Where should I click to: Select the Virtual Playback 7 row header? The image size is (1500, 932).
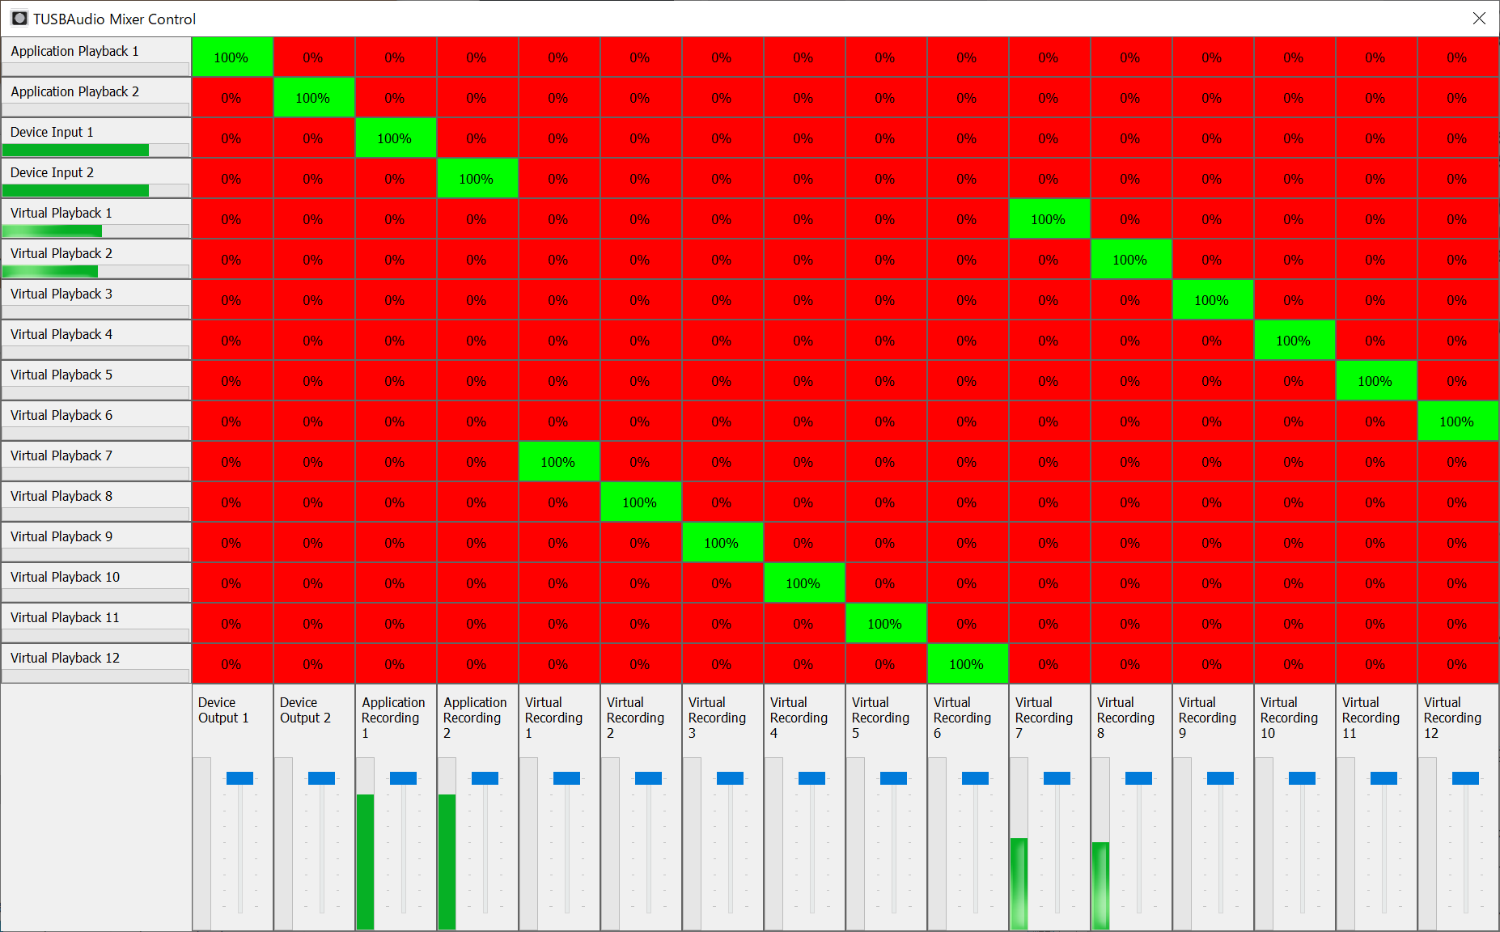pyautogui.click(x=95, y=461)
